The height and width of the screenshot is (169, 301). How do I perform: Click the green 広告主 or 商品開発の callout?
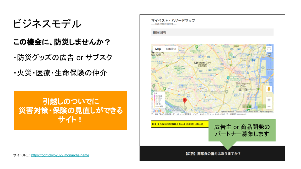click(x=242, y=130)
